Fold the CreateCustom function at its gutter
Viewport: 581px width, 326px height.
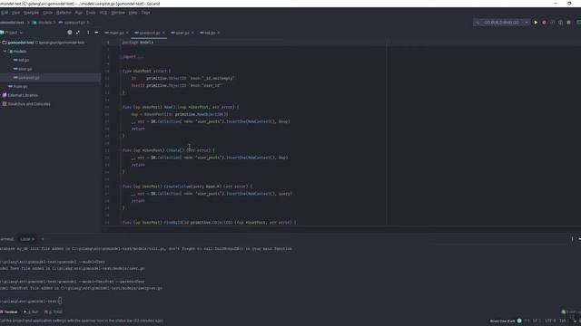121,187
